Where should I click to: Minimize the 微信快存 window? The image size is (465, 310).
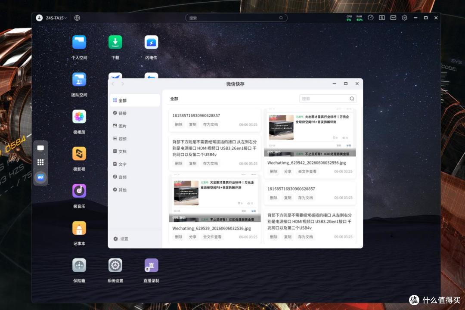[334, 84]
